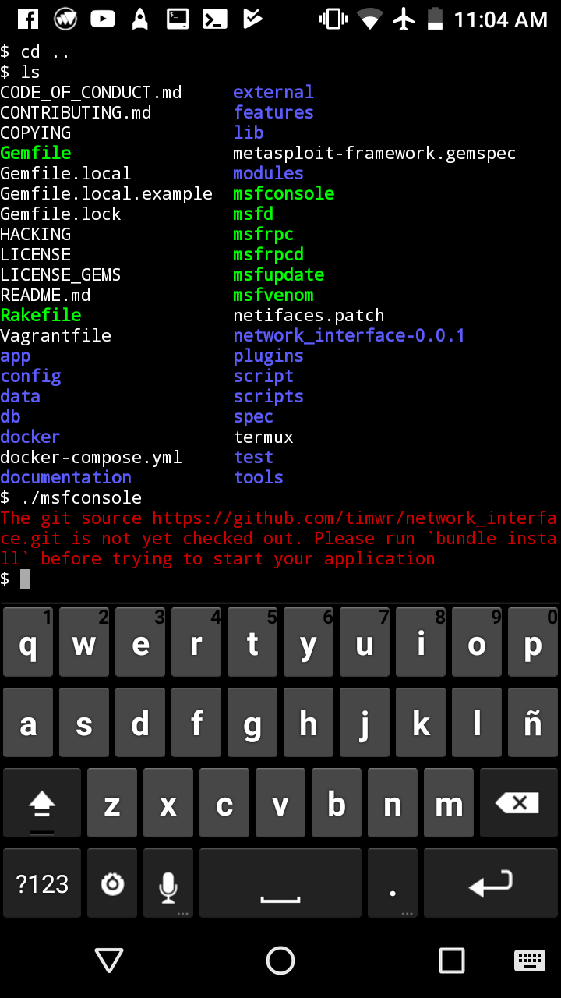
Task: Tap the Termux prompt notification icon
Action: 215,19
